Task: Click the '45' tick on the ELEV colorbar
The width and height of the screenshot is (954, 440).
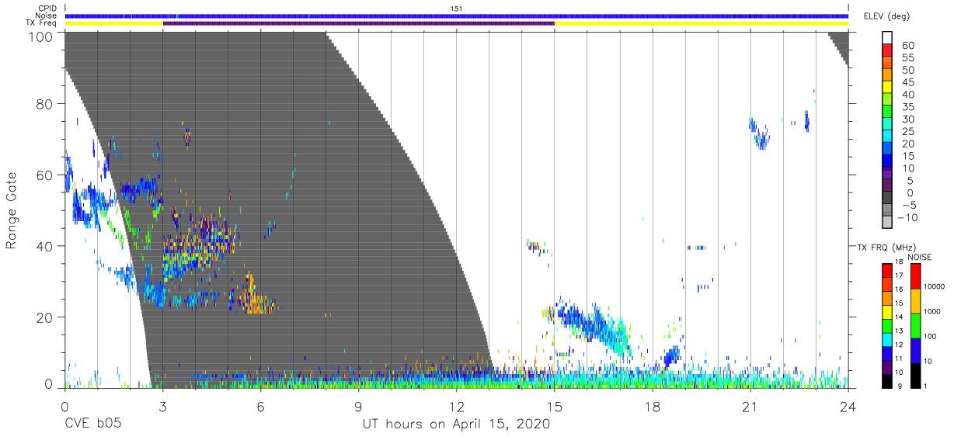Action: [907, 82]
